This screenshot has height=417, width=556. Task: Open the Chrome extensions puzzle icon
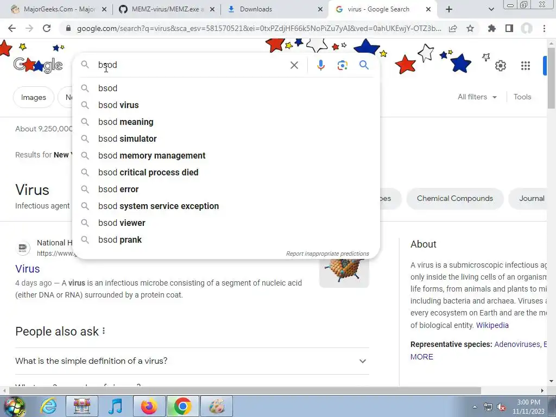click(x=491, y=28)
